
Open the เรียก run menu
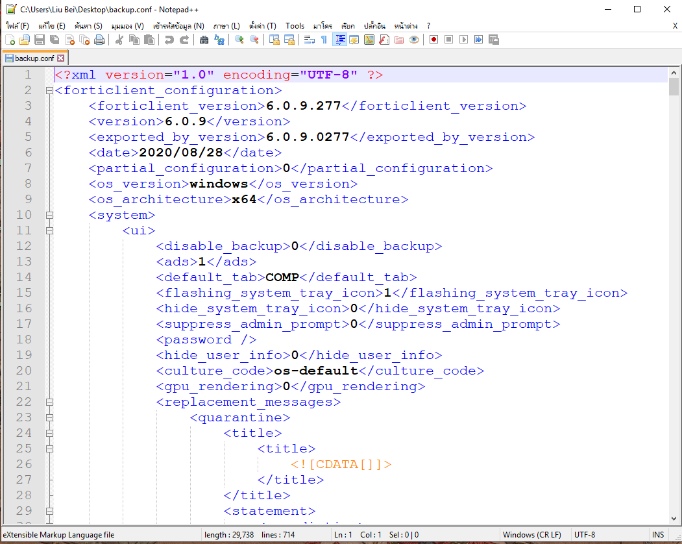point(348,26)
